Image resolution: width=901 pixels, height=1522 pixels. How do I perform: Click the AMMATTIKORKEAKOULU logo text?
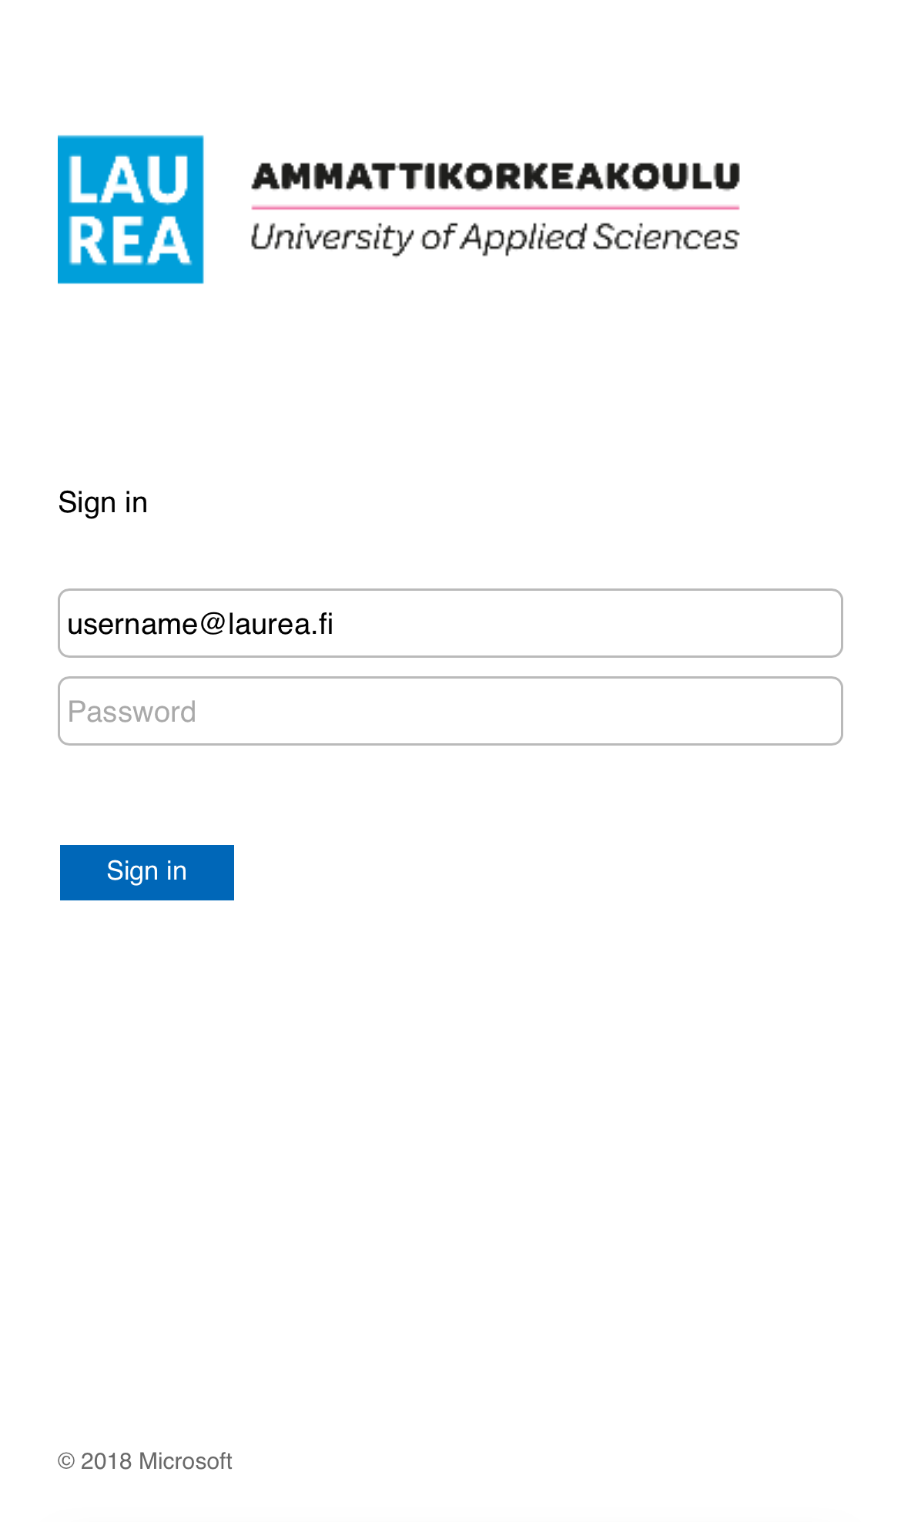tap(495, 176)
